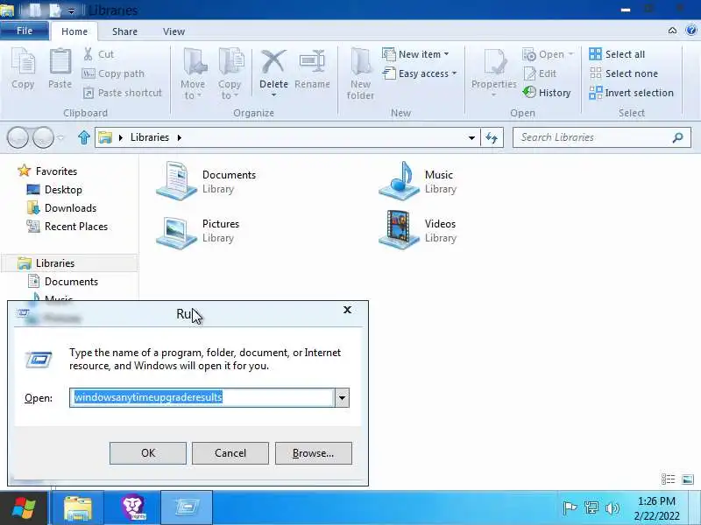The height and width of the screenshot is (525, 701).
Task: Select Desktop under Favorites
Action: (x=54, y=190)
